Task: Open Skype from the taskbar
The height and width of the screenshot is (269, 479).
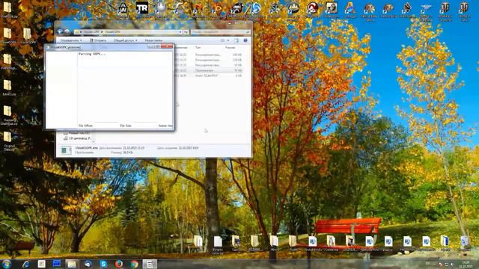Action: [x=103, y=264]
